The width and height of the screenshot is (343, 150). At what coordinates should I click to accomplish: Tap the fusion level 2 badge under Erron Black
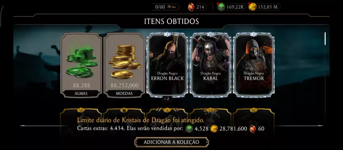167,99
